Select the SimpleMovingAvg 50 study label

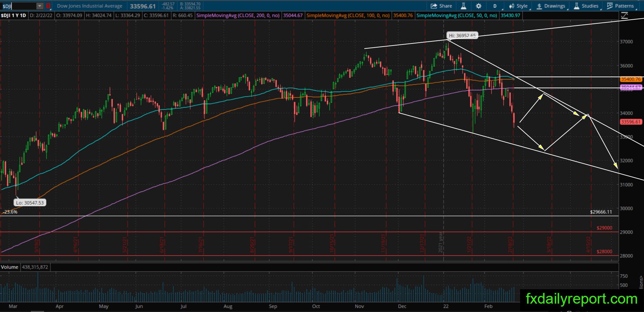pyautogui.click(x=457, y=16)
